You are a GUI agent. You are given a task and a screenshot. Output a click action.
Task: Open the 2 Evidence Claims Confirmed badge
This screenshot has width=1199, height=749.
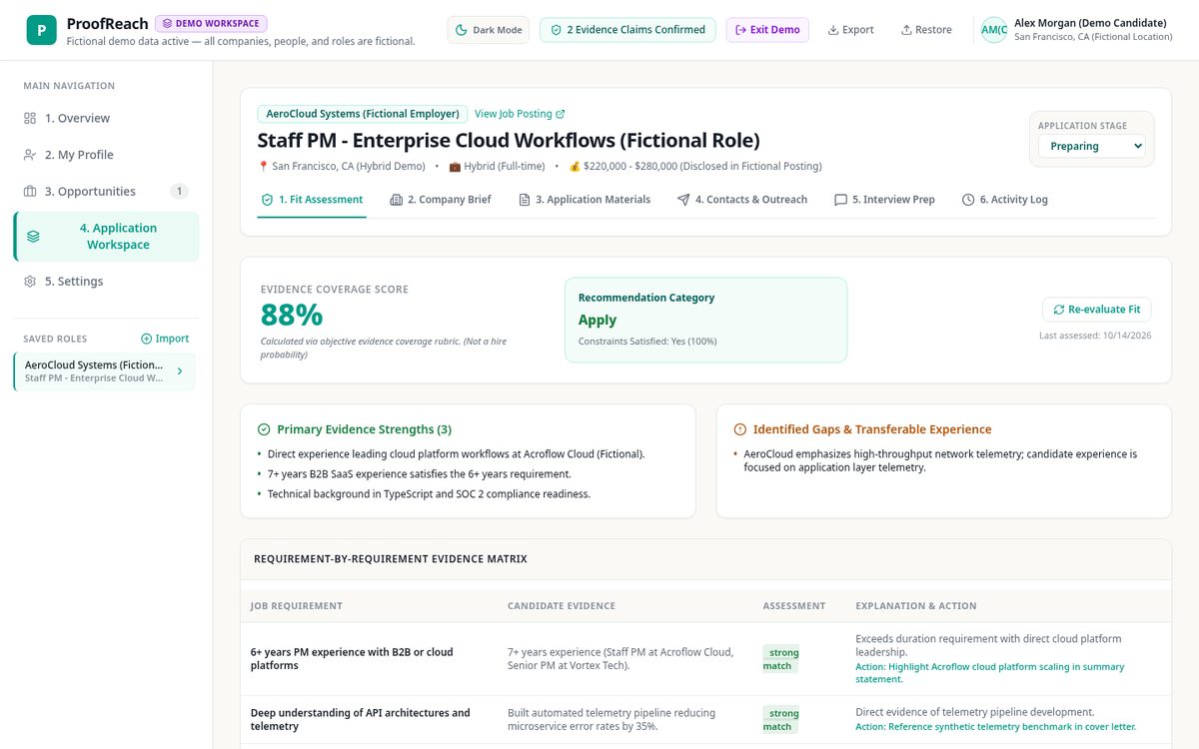[x=627, y=30]
